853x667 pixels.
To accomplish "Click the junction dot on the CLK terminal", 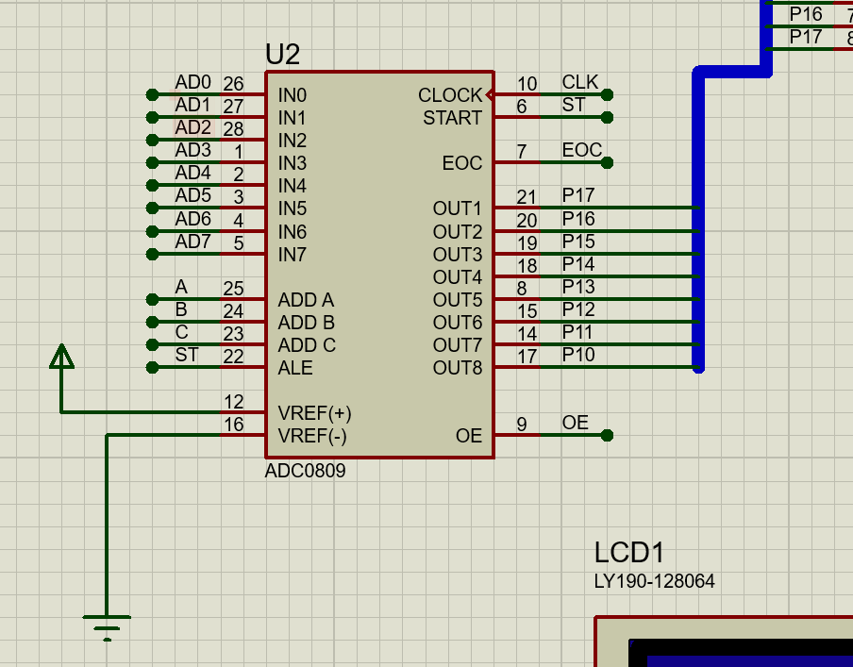I will click(x=609, y=94).
